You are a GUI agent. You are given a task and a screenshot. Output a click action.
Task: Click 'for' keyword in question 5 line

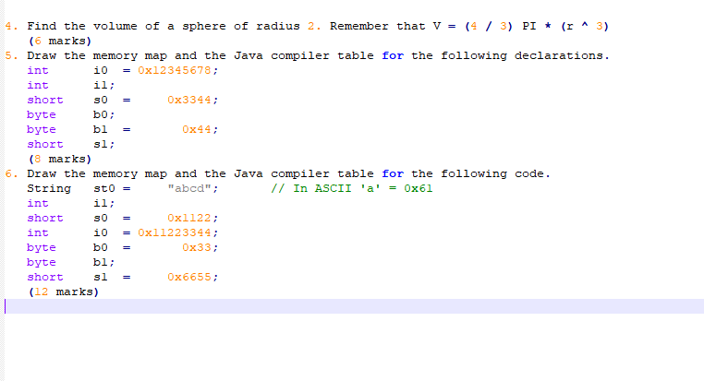tap(393, 55)
